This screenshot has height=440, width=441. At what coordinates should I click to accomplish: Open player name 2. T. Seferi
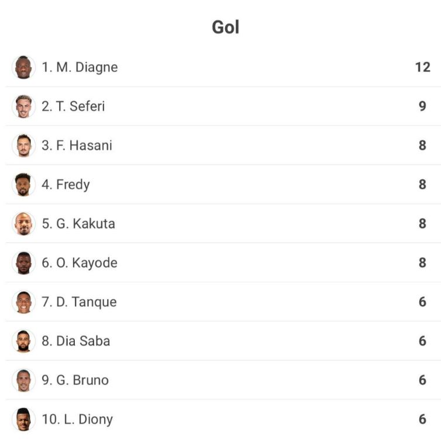(x=73, y=106)
